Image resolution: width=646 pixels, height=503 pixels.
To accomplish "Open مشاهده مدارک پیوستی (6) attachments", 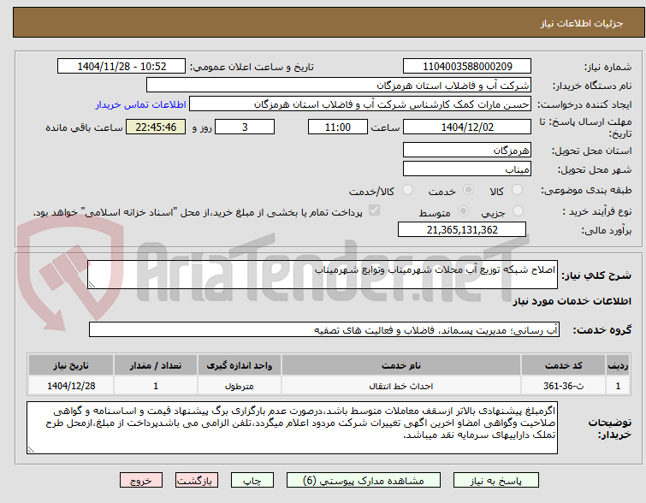I will pos(364,481).
